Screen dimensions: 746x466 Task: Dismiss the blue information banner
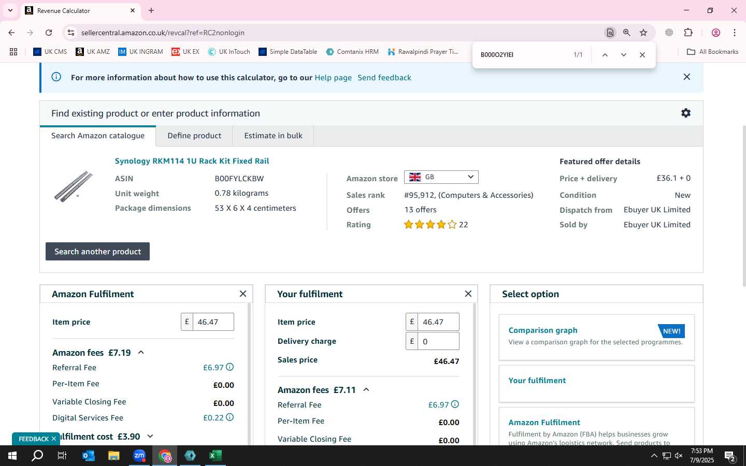click(x=687, y=77)
